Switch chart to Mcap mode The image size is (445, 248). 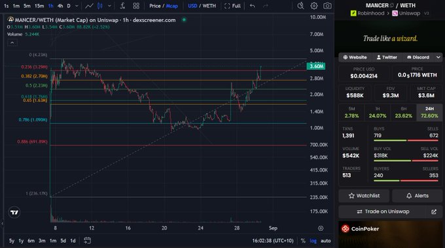[172, 6]
